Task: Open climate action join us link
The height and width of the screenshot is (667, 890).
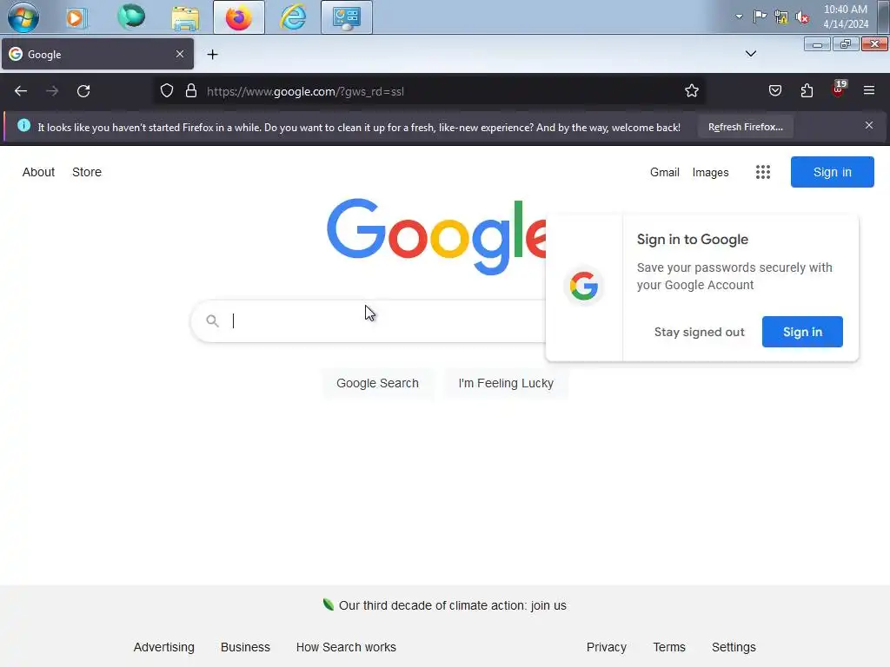Action: coord(452,605)
